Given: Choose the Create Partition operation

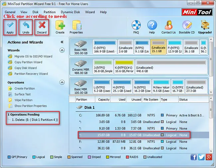Looking at the screenshot, I should pyautogui.click(x=25, y=88).
